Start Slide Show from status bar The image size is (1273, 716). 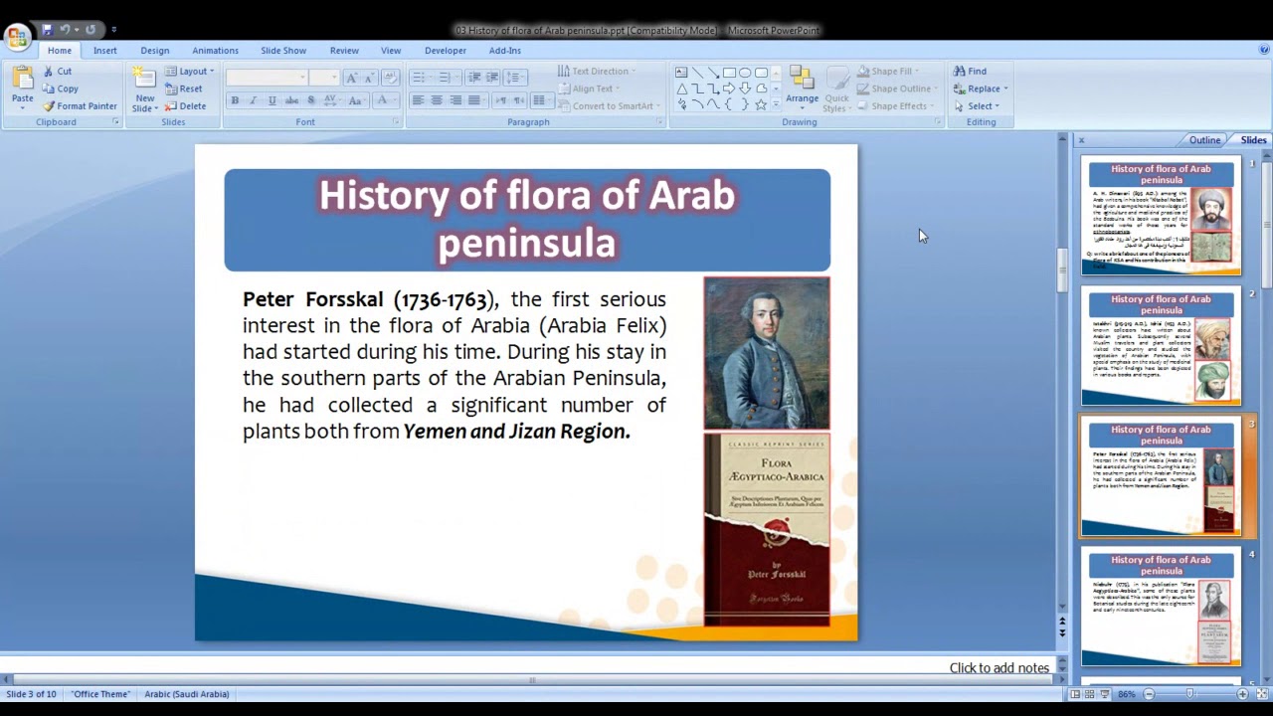pos(1105,694)
